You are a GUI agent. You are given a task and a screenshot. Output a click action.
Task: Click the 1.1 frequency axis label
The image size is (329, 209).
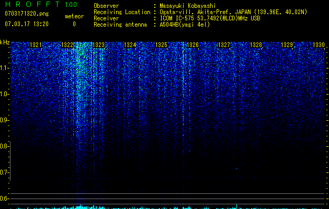point(5,68)
